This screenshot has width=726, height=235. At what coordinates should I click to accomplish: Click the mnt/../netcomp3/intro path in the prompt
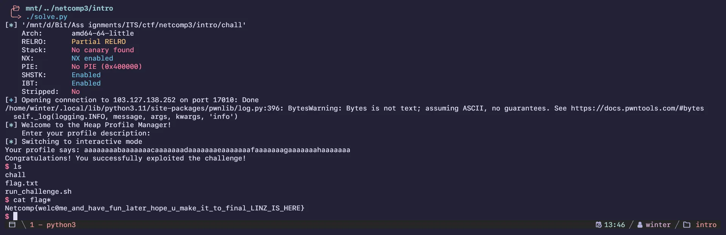pyautogui.click(x=69, y=8)
